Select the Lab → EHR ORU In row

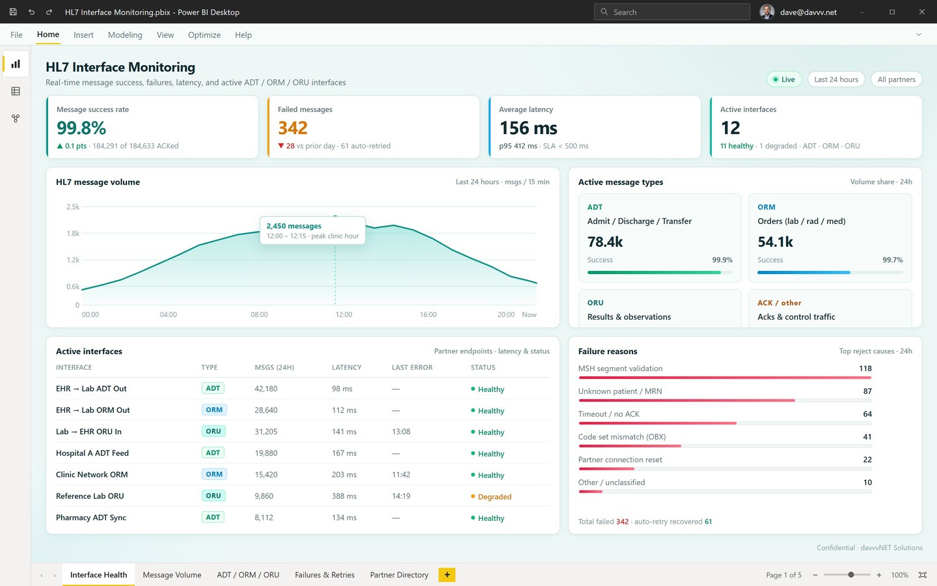(303, 432)
